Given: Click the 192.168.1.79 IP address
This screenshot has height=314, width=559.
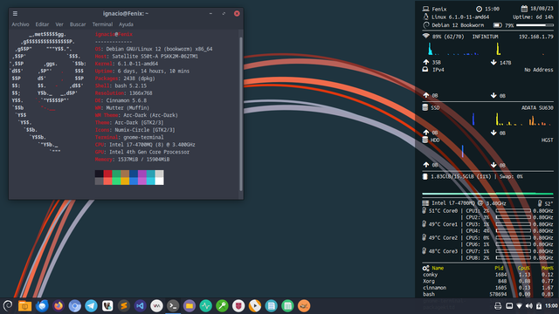Looking at the screenshot, I should click(x=536, y=37).
